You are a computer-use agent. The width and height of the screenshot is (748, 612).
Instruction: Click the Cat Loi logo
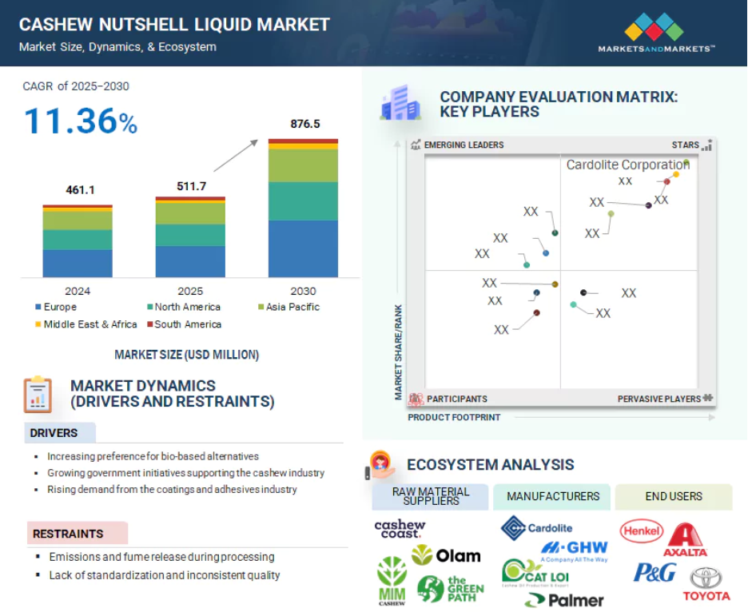point(535,573)
